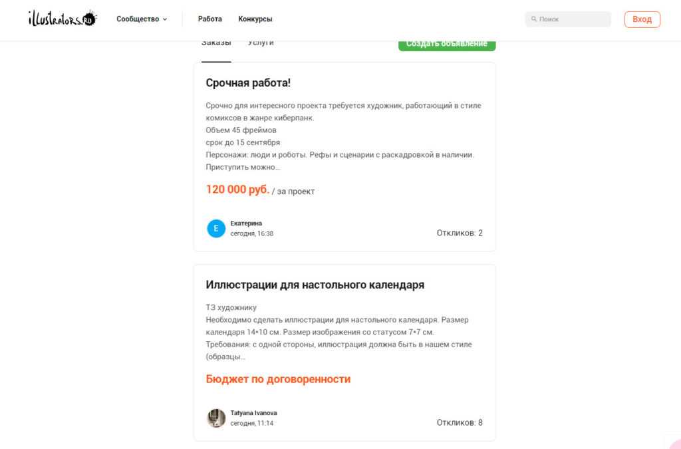Click author name Tatyana Ivanova
681x449 pixels.
[253, 413]
